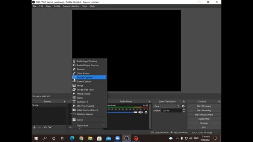
Task: Edit the Duration 300 ms field
Action: tap(172, 110)
